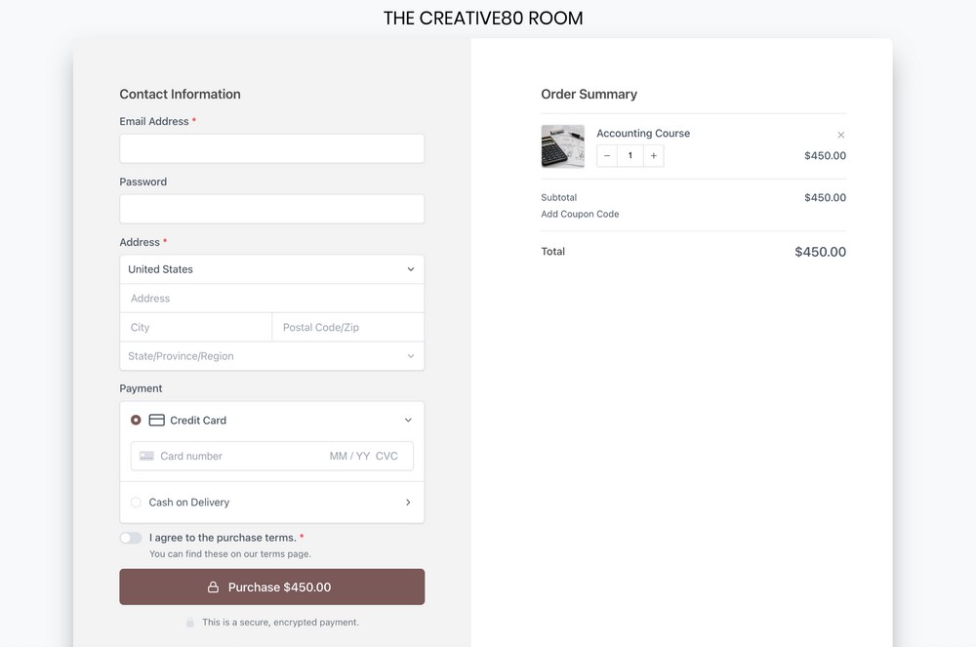Click the lock icon beside secure payment text
976x647 pixels.
188,622
